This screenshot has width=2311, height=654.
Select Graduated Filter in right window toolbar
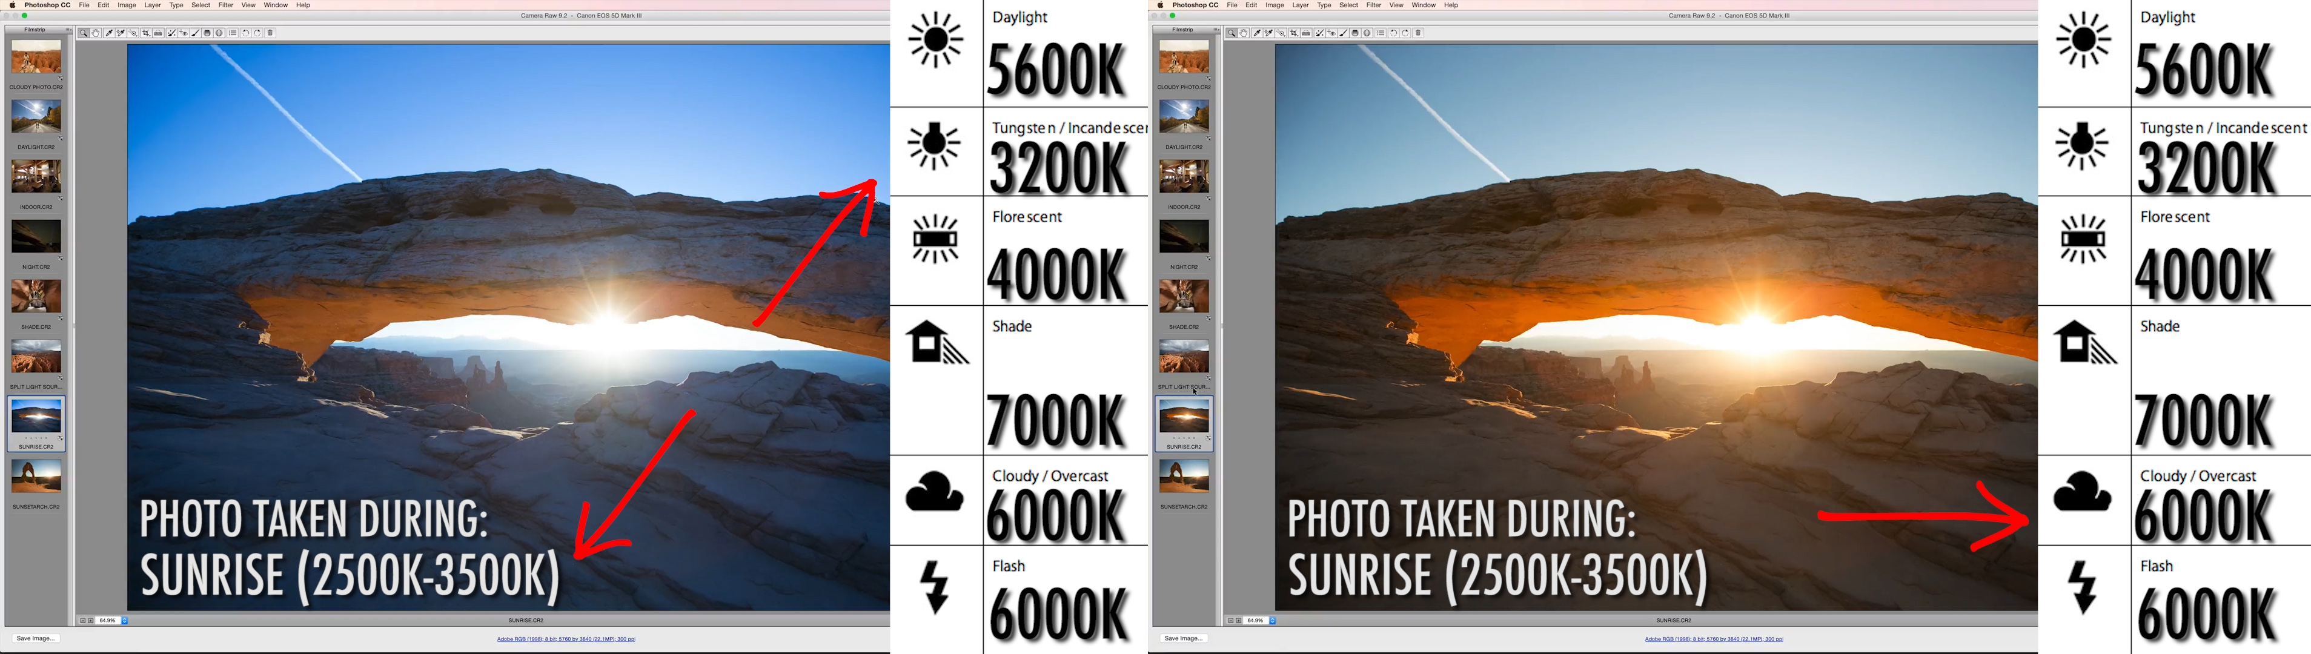point(1354,33)
